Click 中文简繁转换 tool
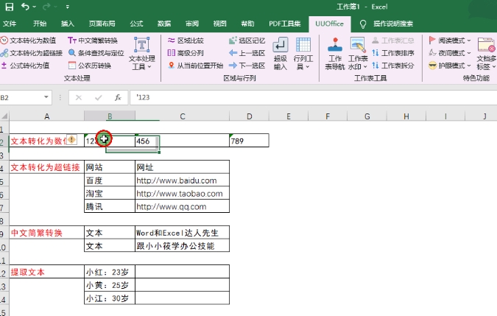 [x=93, y=41]
